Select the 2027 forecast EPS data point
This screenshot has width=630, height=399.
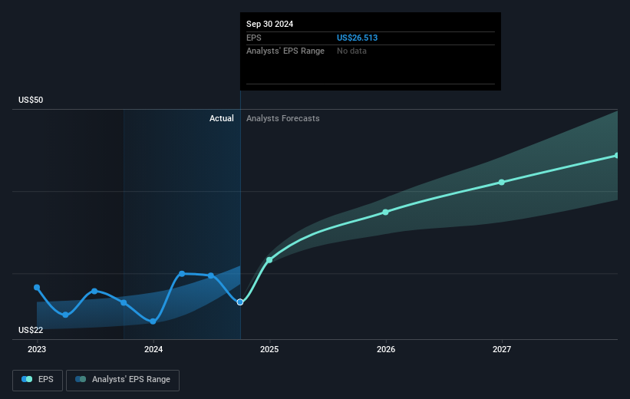pyautogui.click(x=501, y=183)
